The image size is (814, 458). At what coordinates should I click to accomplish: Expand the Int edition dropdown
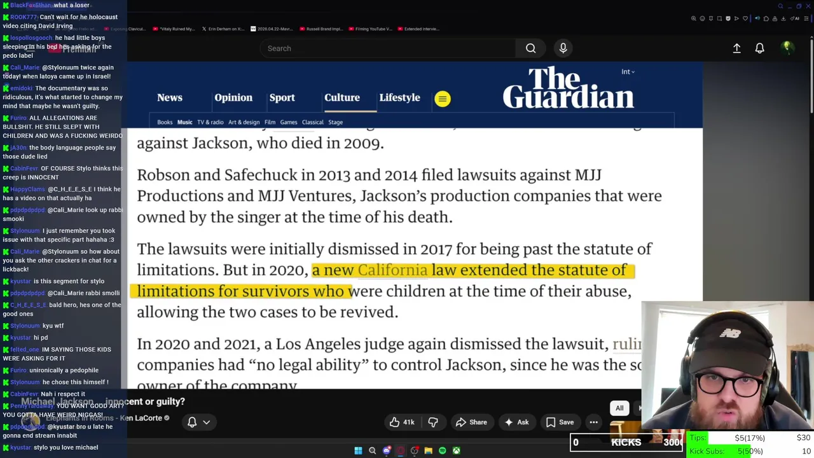coord(628,72)
